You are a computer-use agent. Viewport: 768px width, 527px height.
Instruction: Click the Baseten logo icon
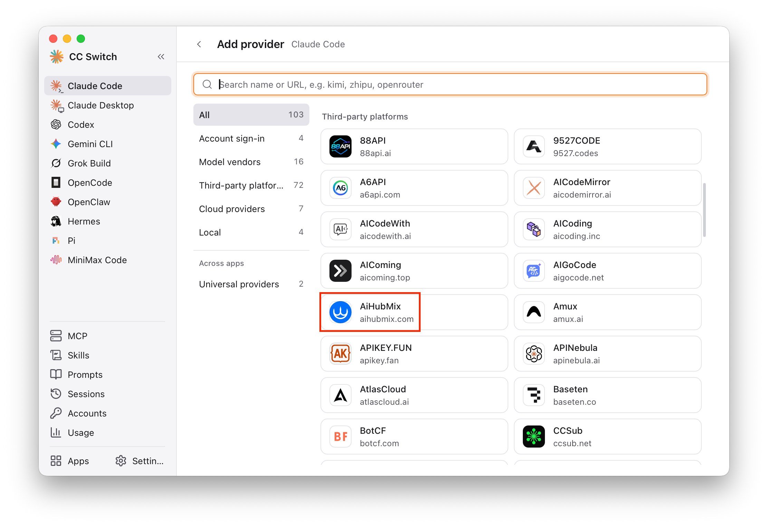534,395
